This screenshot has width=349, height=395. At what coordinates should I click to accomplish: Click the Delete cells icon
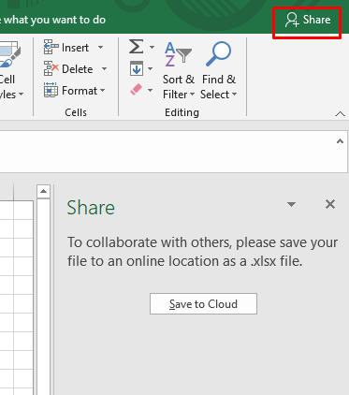pos(51,68)
